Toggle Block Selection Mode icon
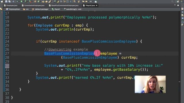Screen dimensions: 184x103 click(68, 1)
